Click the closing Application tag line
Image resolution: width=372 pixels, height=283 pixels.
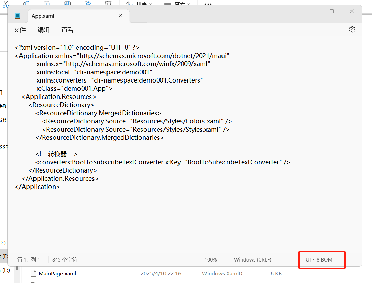coord(37,187)
